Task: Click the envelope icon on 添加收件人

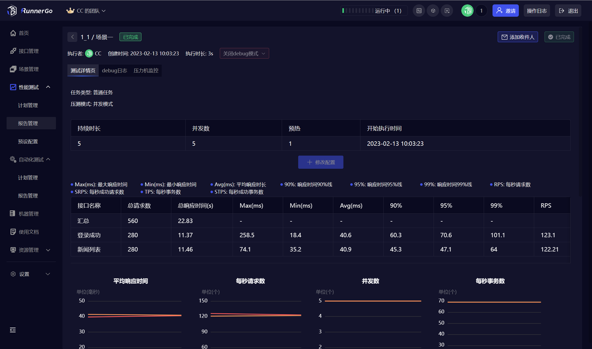Action: 505,37
